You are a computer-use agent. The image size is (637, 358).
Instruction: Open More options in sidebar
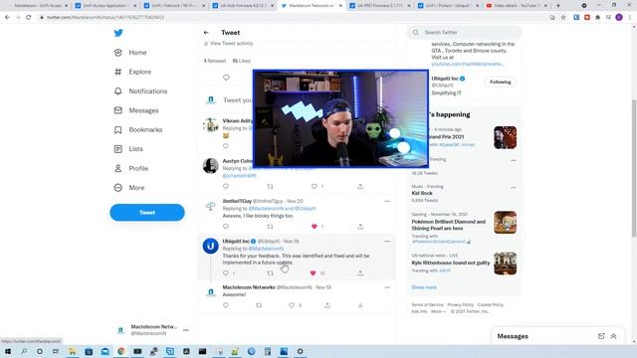click(x=129, y=188)
